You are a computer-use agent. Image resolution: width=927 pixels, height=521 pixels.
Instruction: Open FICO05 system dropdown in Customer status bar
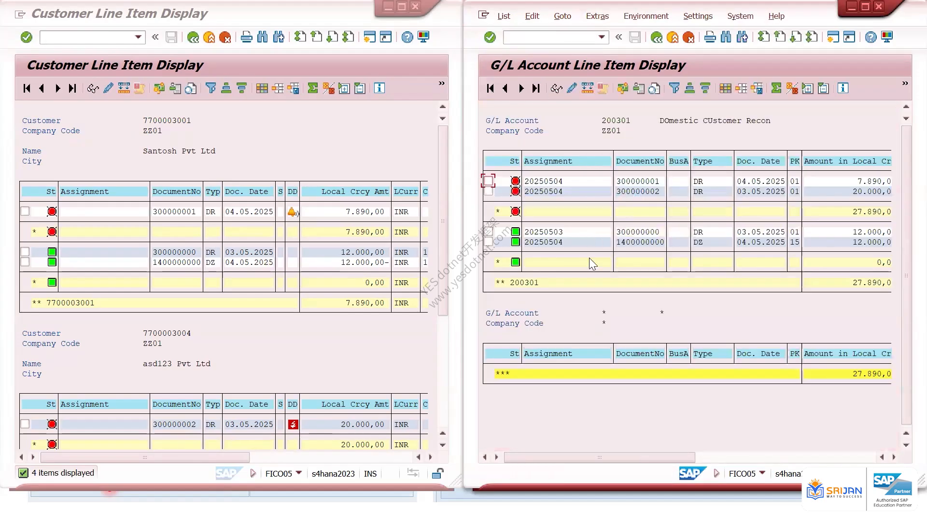(x=298, y=473)
